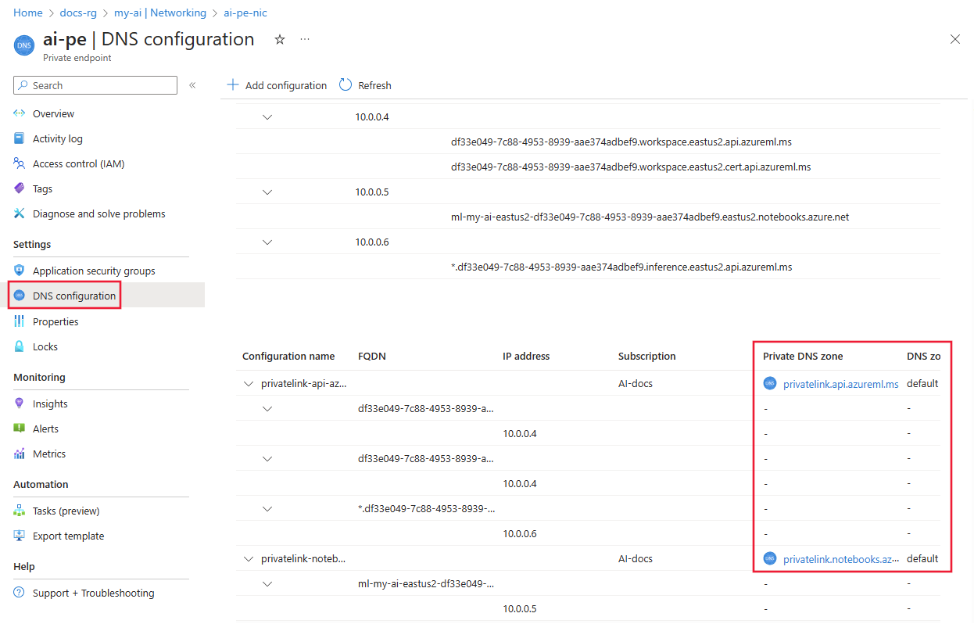Click the Application security groups icon
Screen dimensions: 974x624
20,271
